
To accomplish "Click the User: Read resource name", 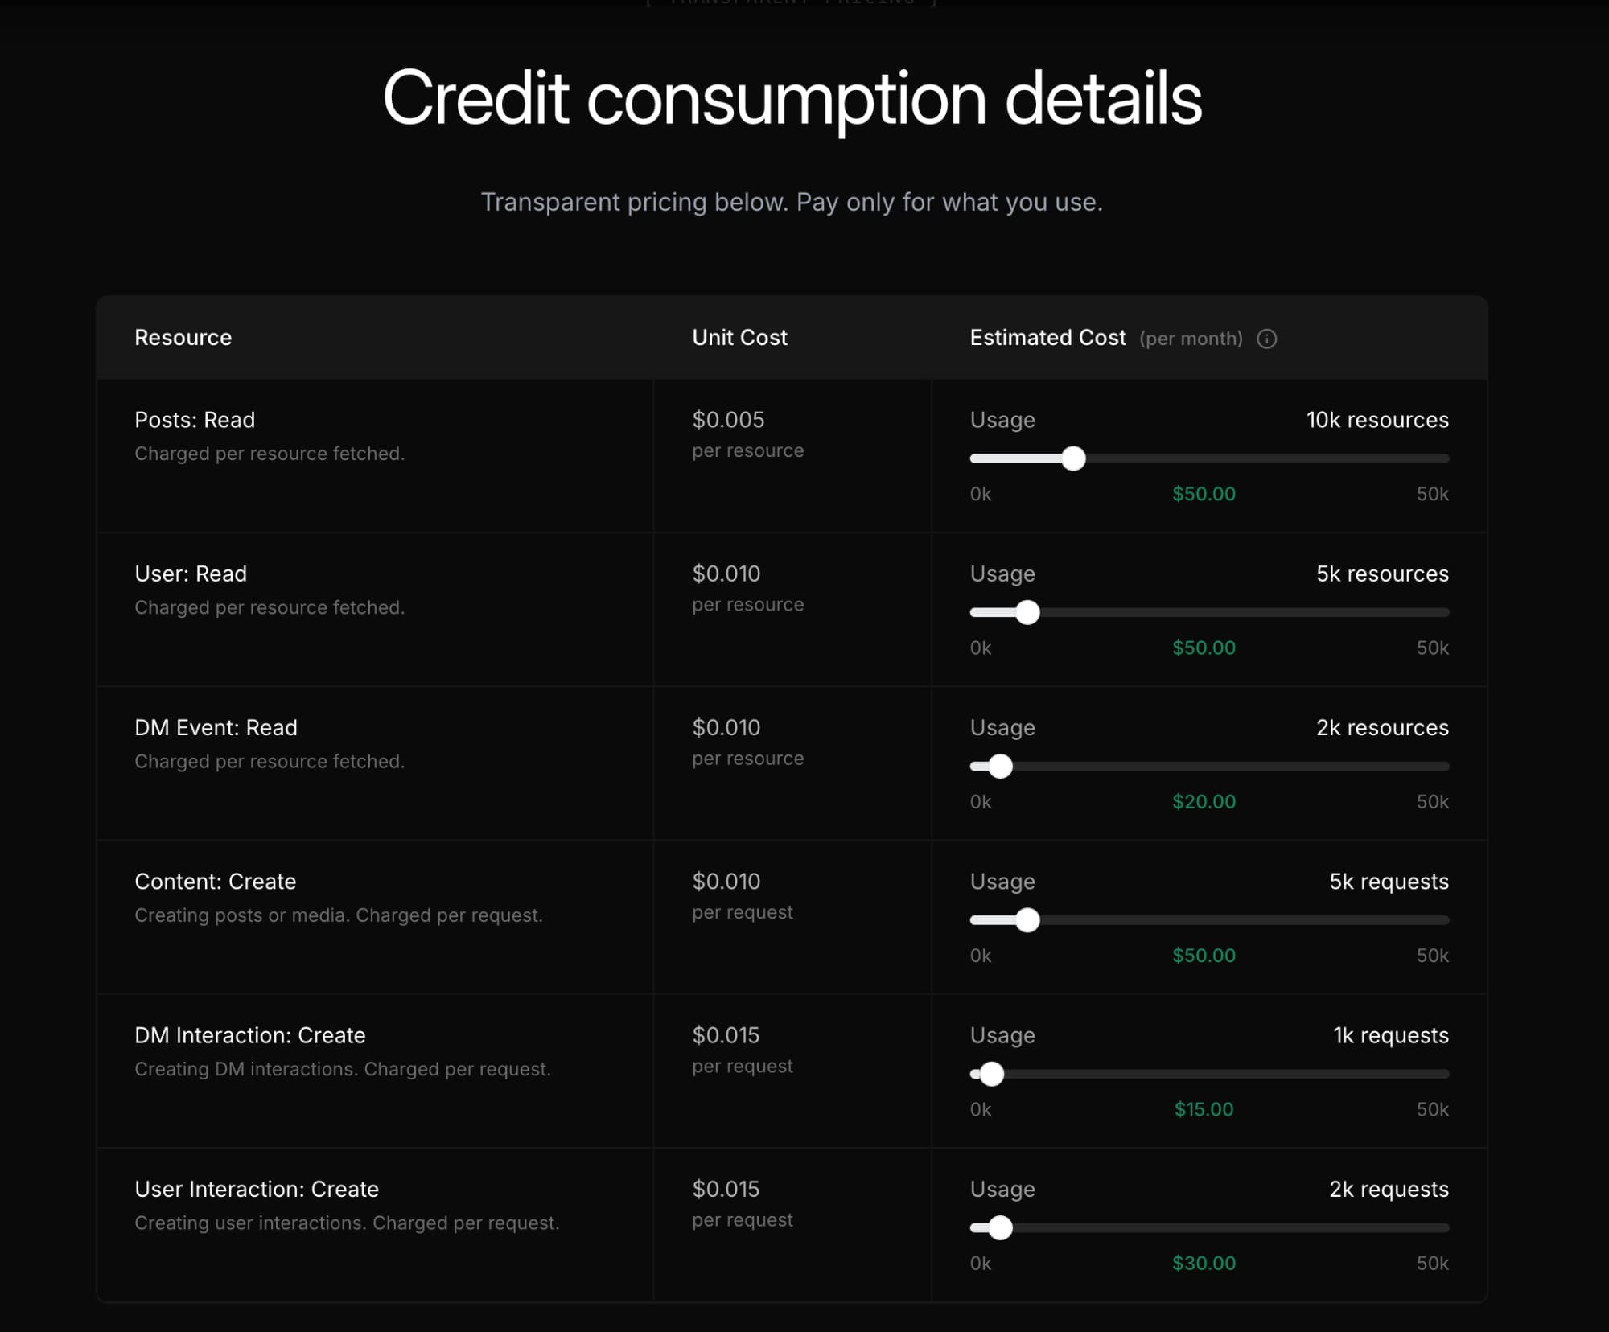I will tap(191, 573).
